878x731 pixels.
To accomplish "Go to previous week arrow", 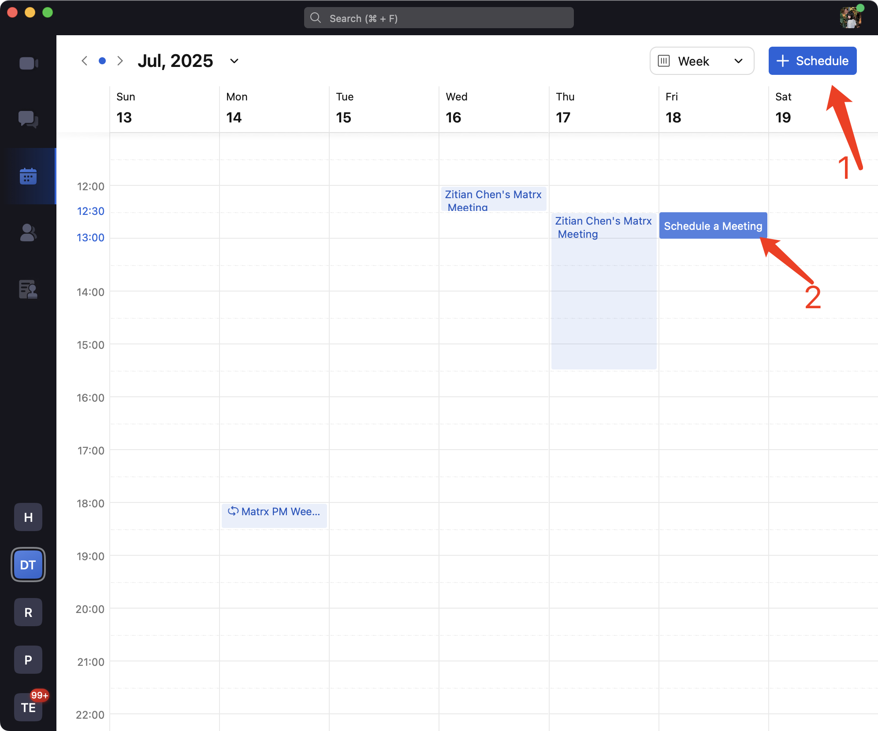I will (85, 61).
